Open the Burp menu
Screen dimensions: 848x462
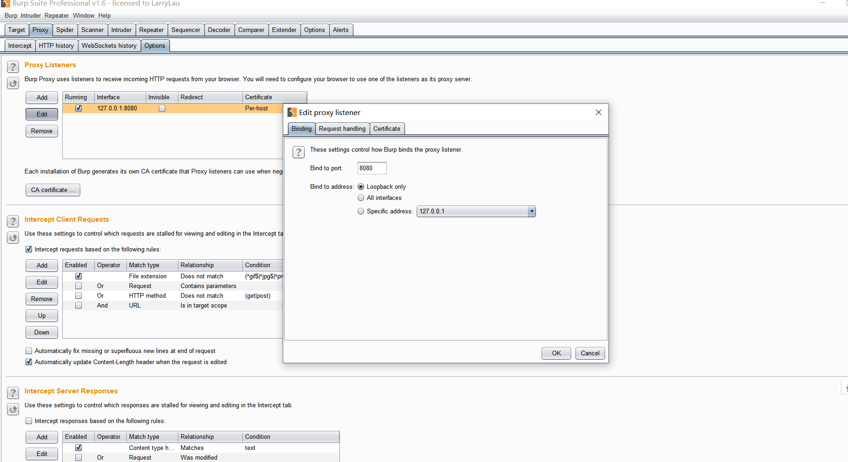pyautogui.click(x=11, y=15)
